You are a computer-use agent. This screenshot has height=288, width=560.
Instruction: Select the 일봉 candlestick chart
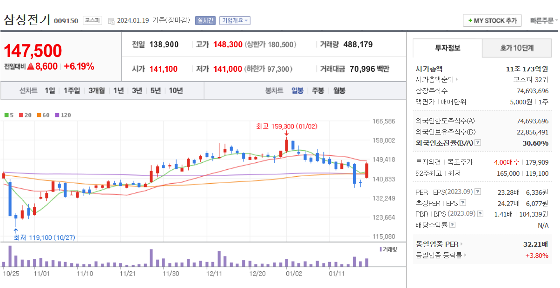point(297,90)
